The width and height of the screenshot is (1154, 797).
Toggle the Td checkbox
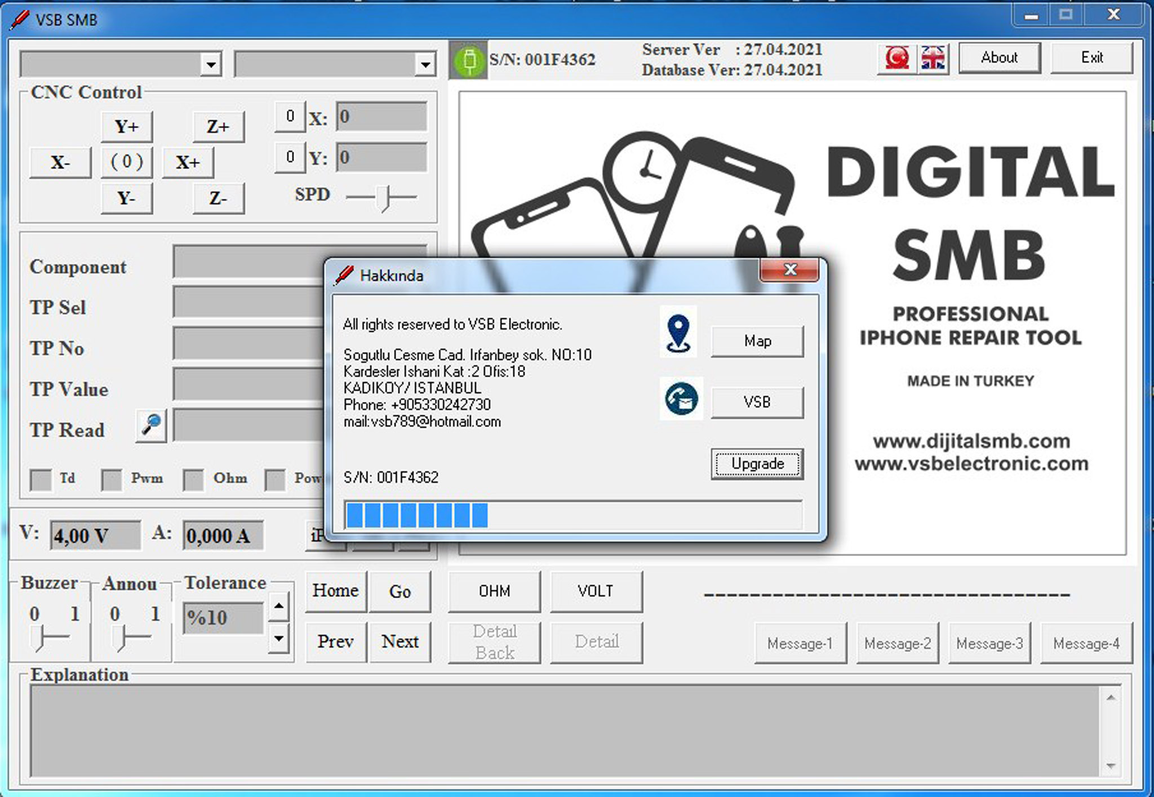point(41,480)
